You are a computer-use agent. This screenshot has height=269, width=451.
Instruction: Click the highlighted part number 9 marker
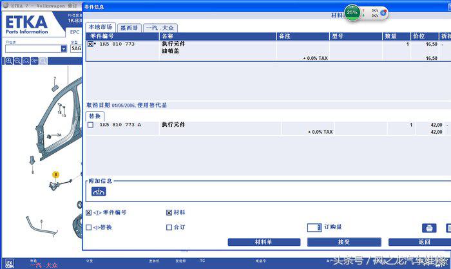(x=56, y=174)
